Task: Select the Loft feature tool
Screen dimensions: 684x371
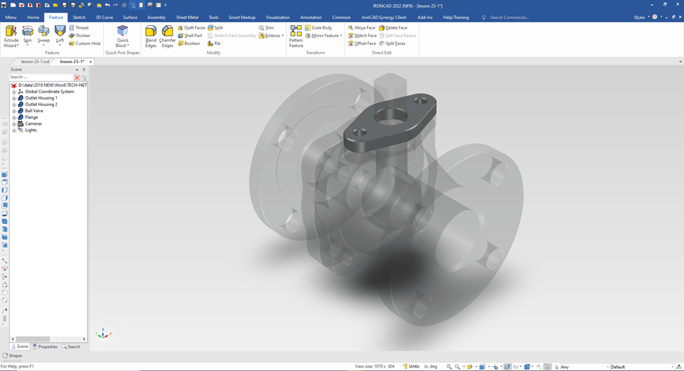Action: click(60, 32)
